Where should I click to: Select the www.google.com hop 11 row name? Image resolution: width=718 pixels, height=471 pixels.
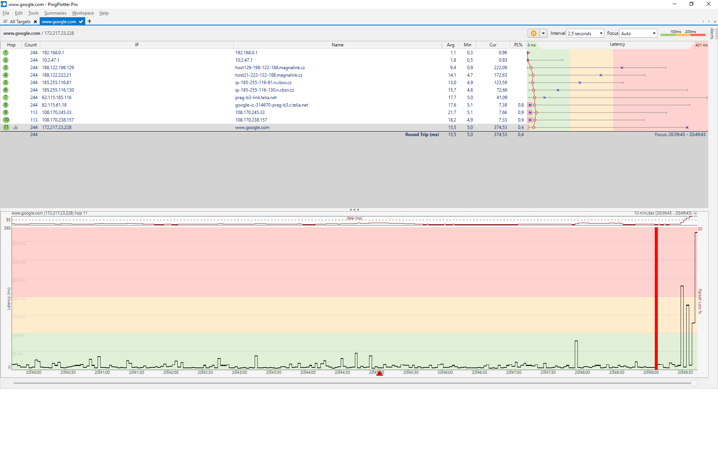click(252, 127)
